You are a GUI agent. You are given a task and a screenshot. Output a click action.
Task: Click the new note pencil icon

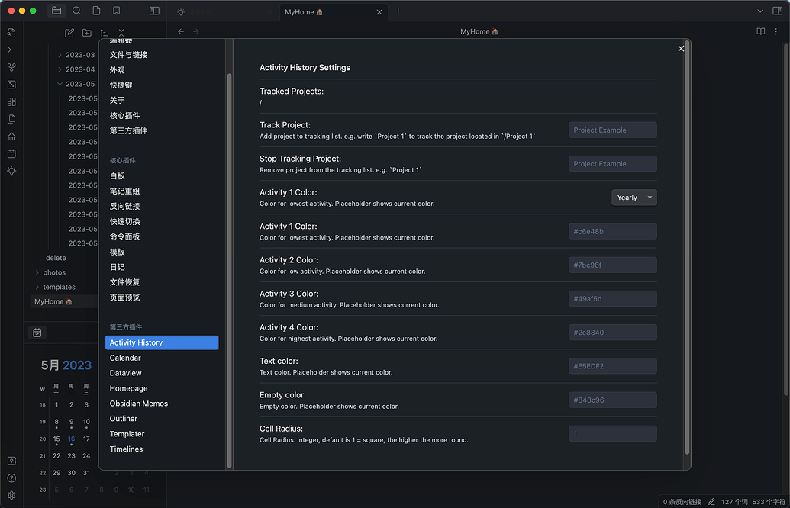coord(69,33)
